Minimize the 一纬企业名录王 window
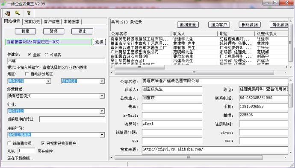 pyautogui.click(x=267, y=3)
